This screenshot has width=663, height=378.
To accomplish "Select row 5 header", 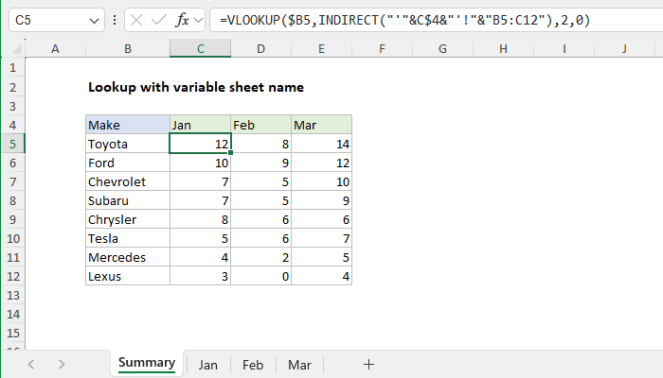I will pyautogui.click(x=12, y=144).
